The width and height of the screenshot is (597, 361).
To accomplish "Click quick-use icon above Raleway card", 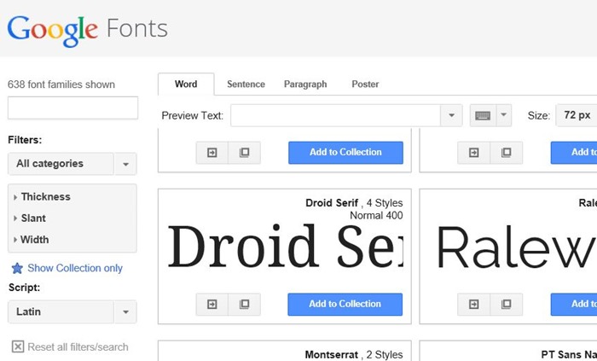I will tap(473, 153).
